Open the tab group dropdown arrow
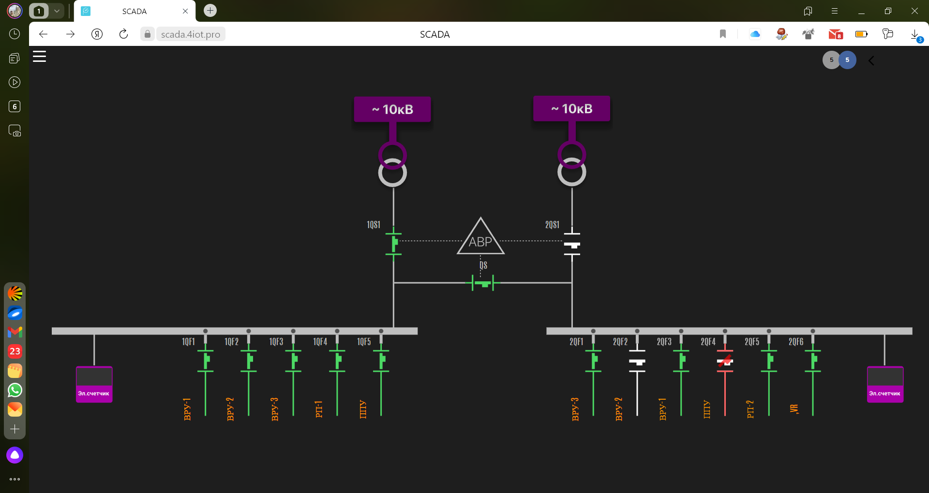The image size is (929, 493). coord(57,11)
